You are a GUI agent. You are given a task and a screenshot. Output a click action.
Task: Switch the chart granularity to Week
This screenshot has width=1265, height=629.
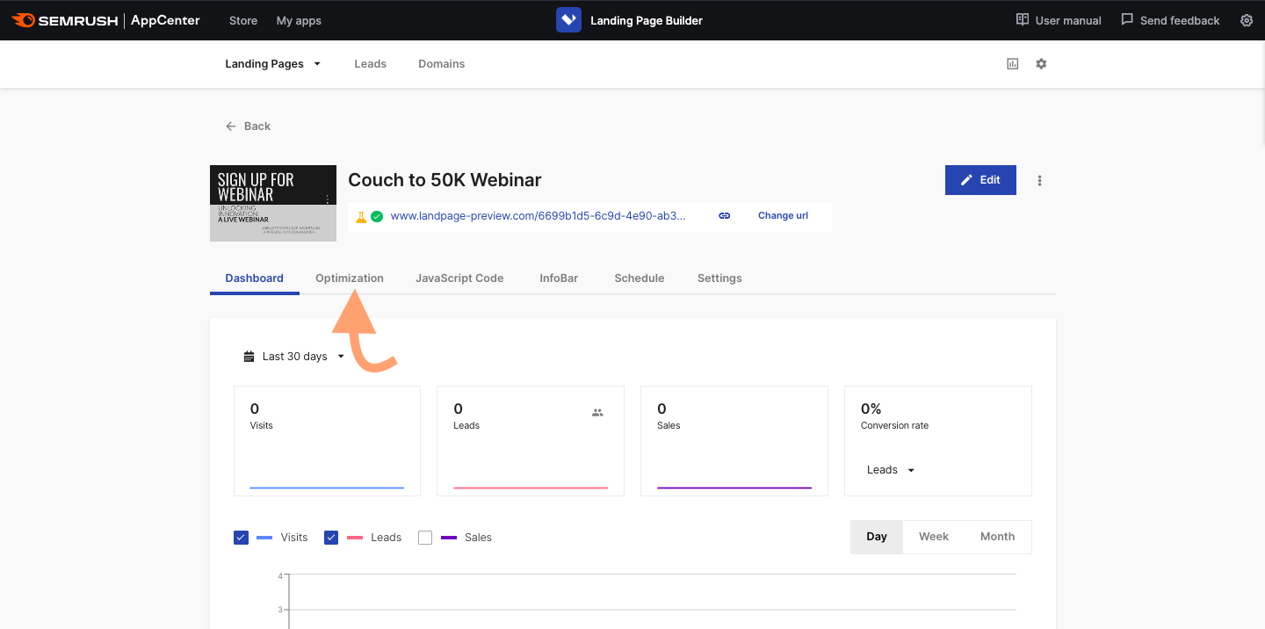pyautogui.click(x=934, y=537)
